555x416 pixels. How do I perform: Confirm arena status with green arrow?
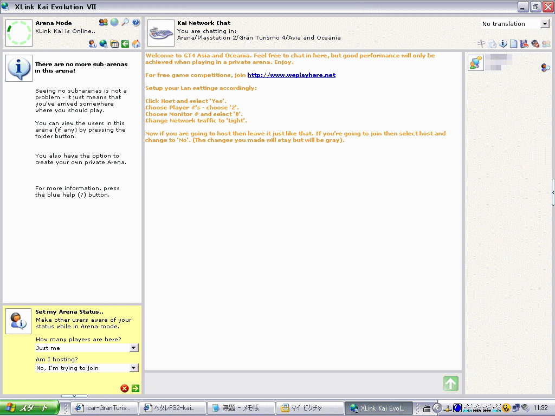pyautogui.click(x=135, y=388)
